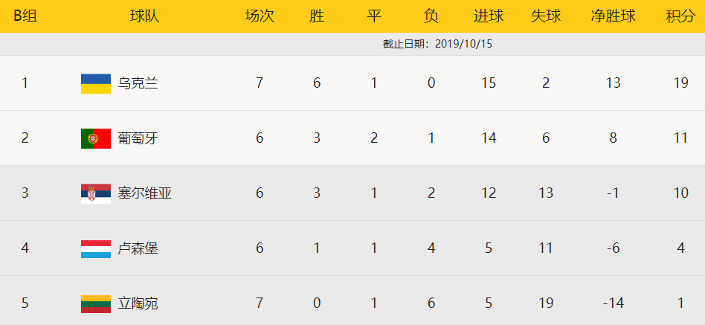The width and height of the screenshot is (705, 325).
Task: Click the 截止日期 2019/10/15 text
Action: (x=437, y=44)
